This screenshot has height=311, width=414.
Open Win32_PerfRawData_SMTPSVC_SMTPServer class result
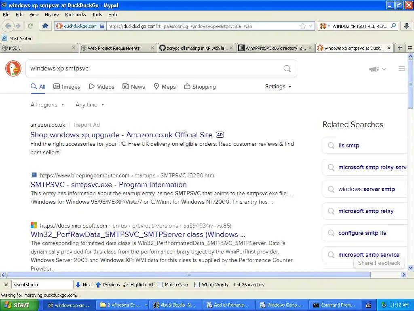click(x=138, y=234)
